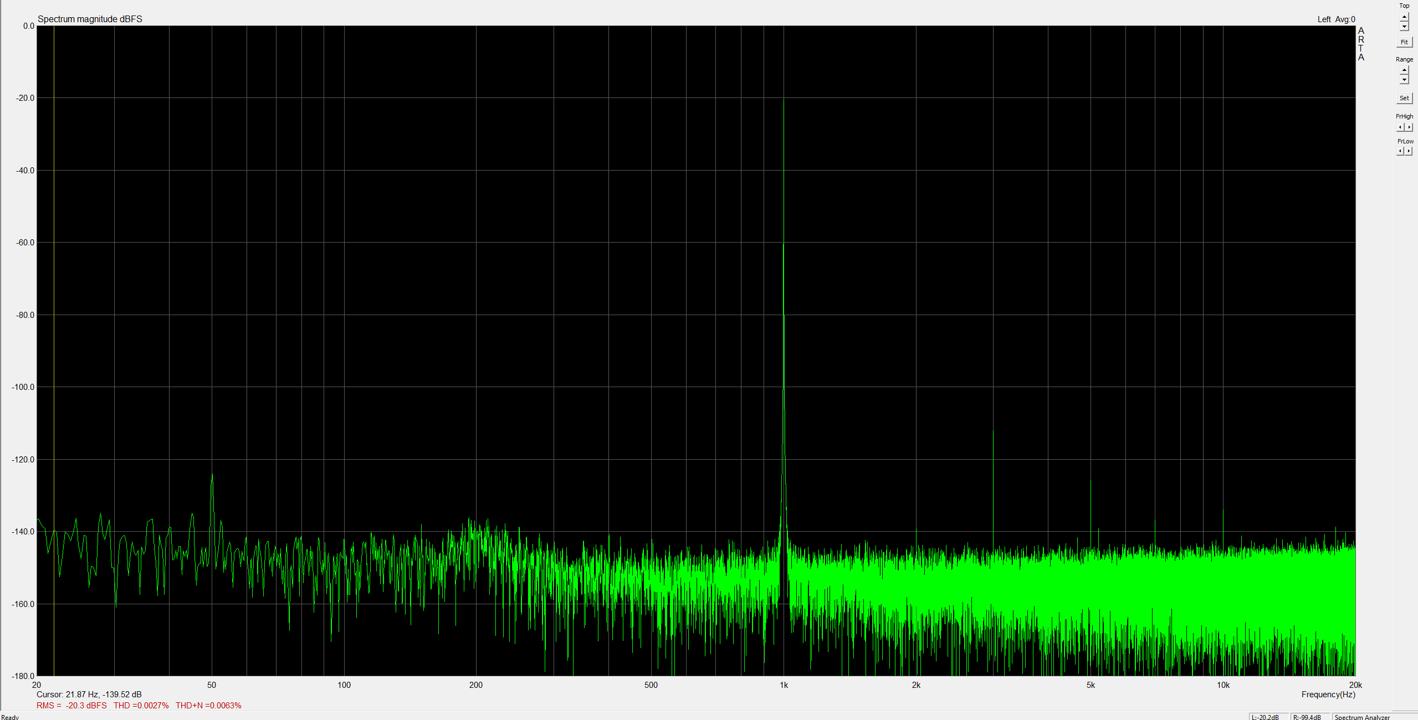
Task: Click the "-120.0" y-axis label
Action: point(23,460)
